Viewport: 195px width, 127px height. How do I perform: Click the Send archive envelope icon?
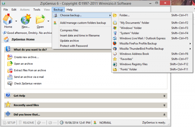click(x=10, y=77)
